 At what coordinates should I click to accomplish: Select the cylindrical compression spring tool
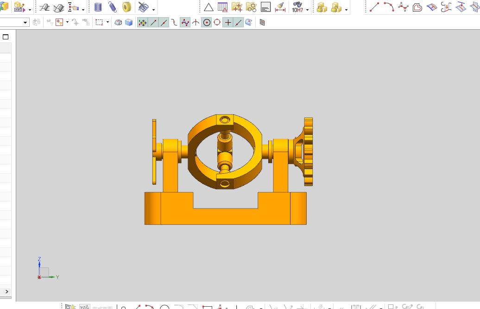pos(98,7)
